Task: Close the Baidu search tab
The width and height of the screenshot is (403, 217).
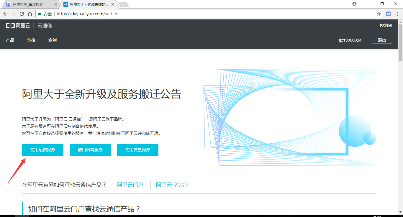Action: point(56,4)
